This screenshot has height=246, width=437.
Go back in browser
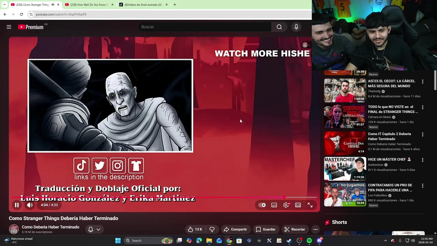(x=5, y=14)
